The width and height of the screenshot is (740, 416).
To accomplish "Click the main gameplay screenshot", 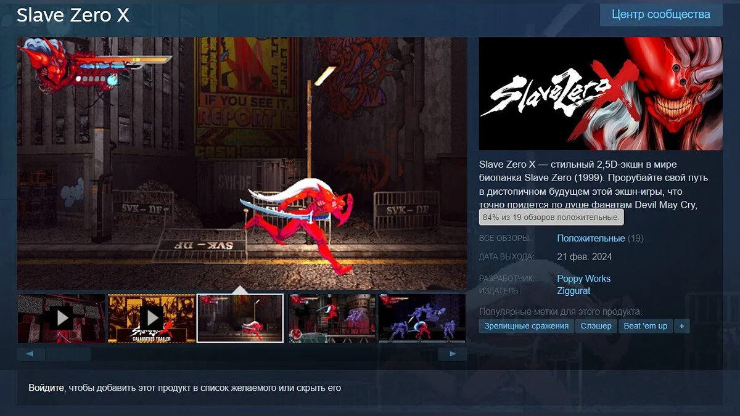I will [242, 163].
